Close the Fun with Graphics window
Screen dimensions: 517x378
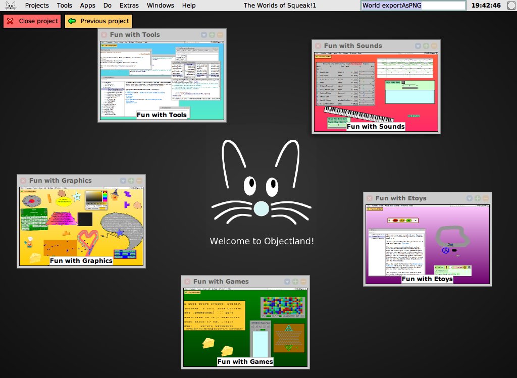pos(23,181)
